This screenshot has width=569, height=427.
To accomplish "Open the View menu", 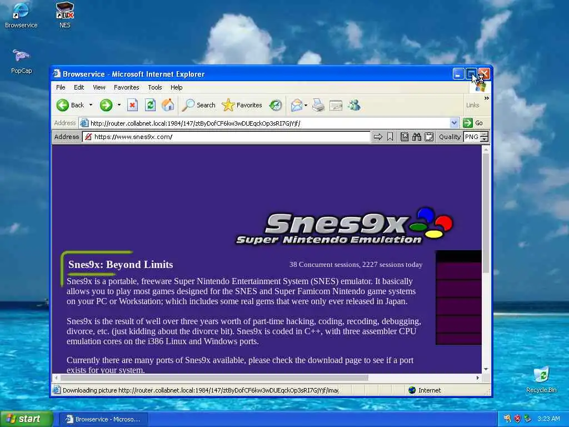I will click(99, 87).
